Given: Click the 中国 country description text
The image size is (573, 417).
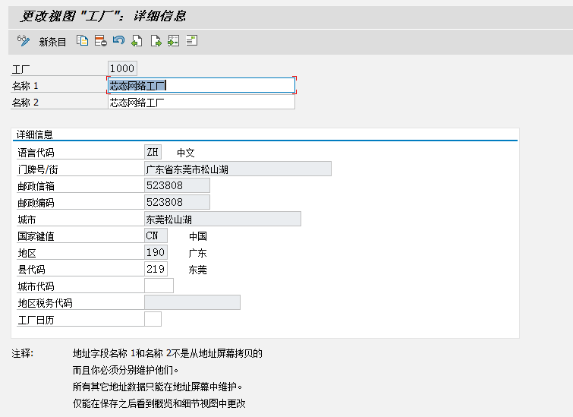Looking at the screenshot, I should point(197,236).
